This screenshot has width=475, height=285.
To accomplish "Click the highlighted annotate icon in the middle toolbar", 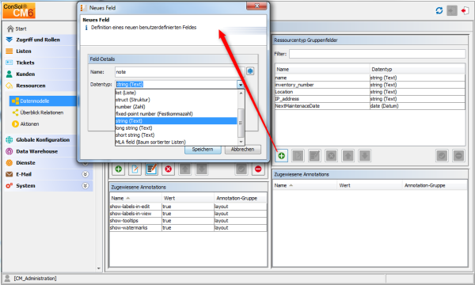I will pos(151,169).
